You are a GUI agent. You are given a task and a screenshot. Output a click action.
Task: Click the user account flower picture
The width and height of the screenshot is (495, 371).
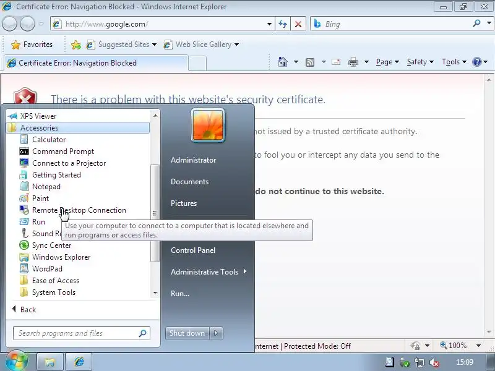(x=208, y=126)
